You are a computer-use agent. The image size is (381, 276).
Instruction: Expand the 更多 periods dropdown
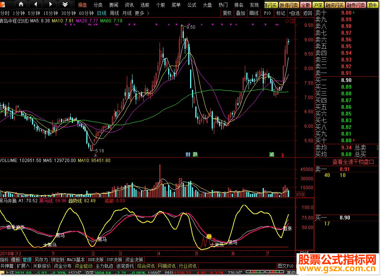pyautogui.click(x=142, y=13)
